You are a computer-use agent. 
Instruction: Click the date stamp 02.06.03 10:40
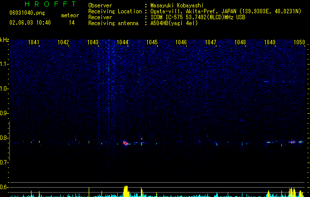[x=30, y=23]
